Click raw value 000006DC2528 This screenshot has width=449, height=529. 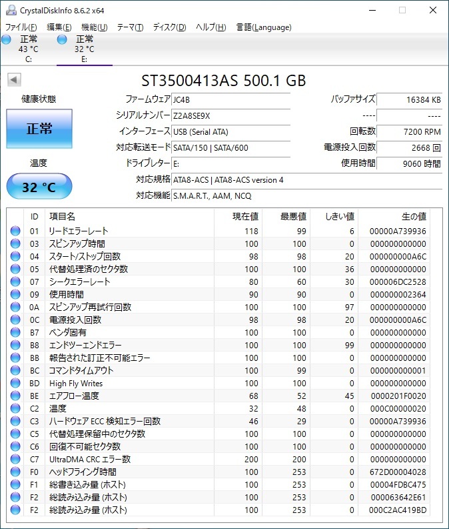click(398, 282)
